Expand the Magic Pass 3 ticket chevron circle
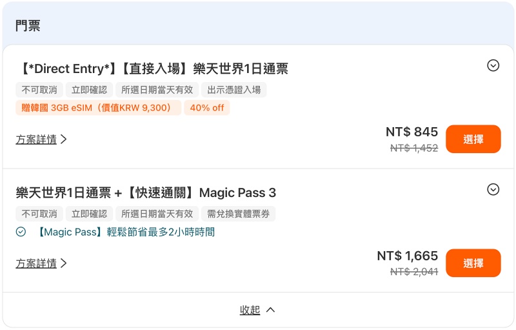 point(493,189)
